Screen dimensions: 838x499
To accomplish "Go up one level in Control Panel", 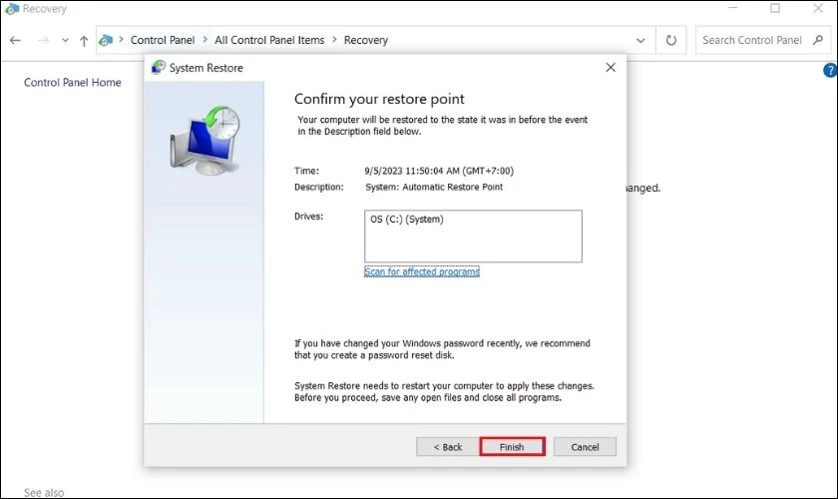I will [x=84, y=41].
